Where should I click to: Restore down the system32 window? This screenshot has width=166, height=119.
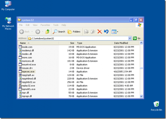point(136,20)
